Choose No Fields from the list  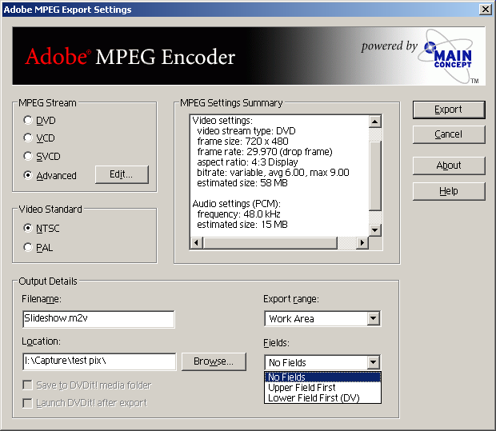pyautogui.click(x=322, y=377)
